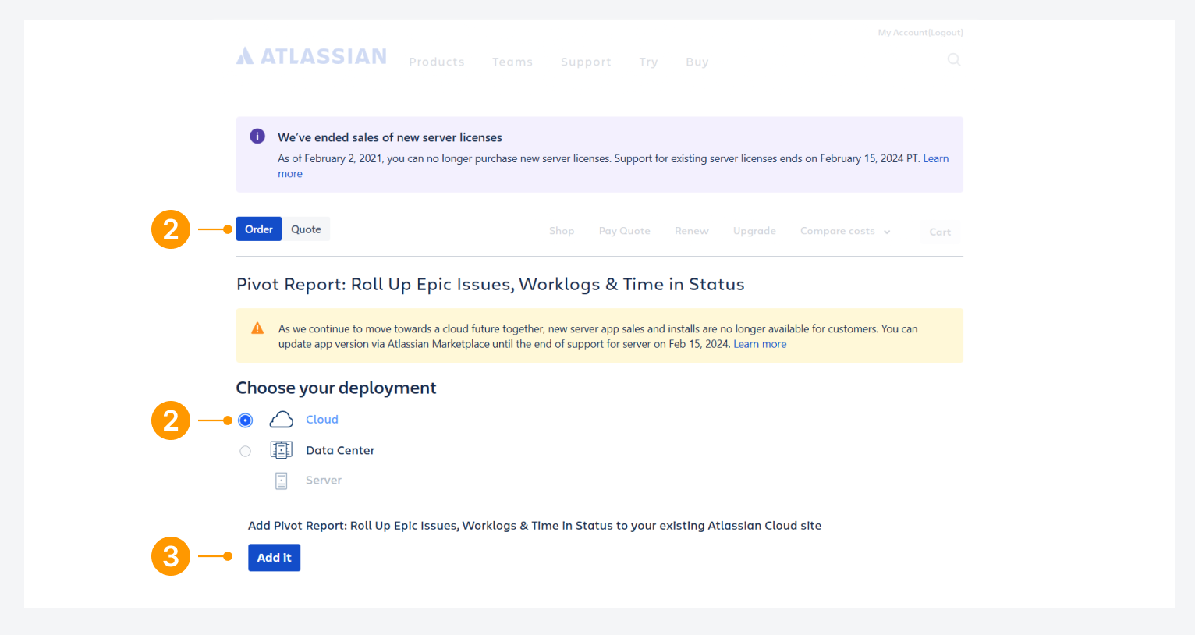
Task: Click the Cloud deployment cloud icon
Action: tap(282, 420)
